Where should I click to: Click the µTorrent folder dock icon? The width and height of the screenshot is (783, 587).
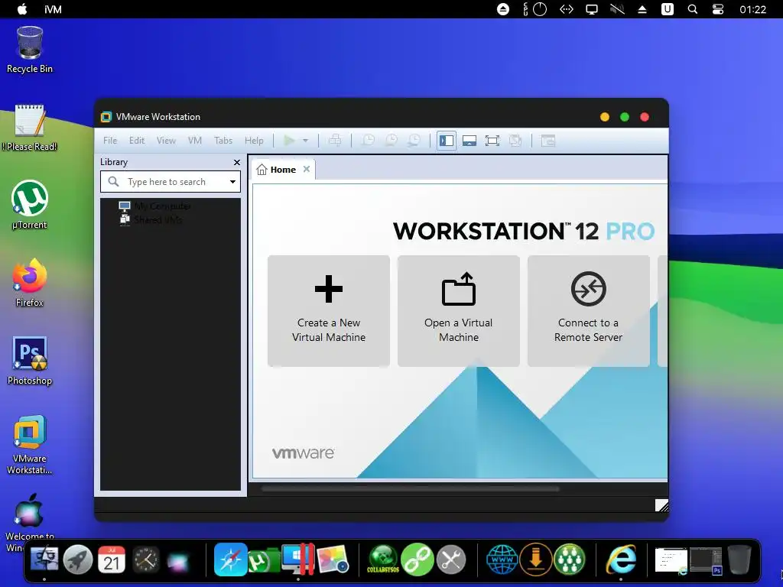(264, 560)
